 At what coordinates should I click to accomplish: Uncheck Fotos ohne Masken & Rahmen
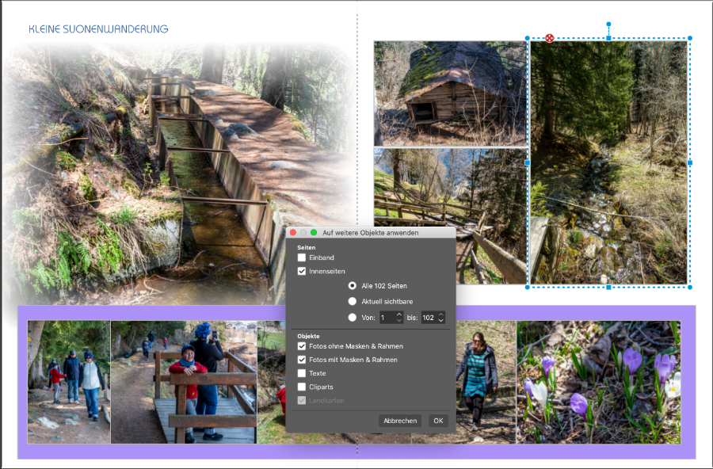pos(302,346)
